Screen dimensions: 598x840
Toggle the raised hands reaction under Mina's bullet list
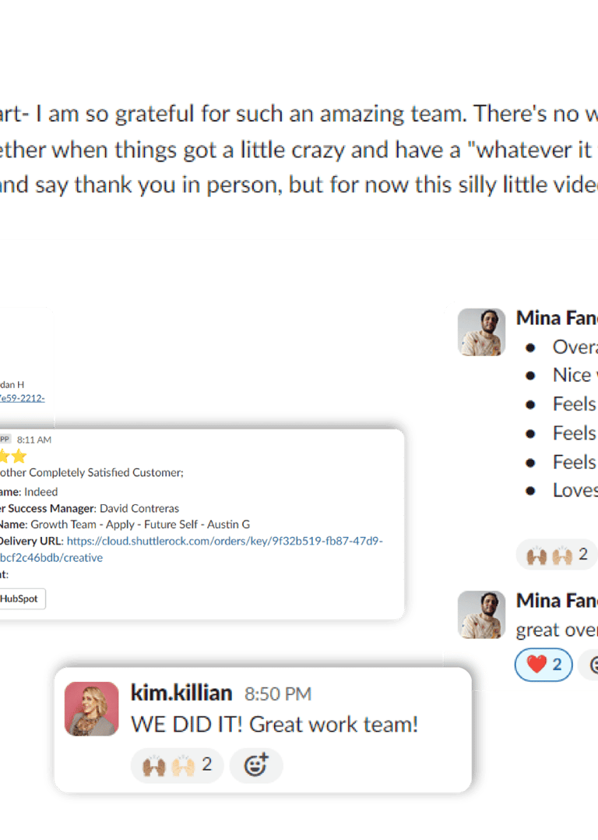pyautogui.click(x=557, y=555)
